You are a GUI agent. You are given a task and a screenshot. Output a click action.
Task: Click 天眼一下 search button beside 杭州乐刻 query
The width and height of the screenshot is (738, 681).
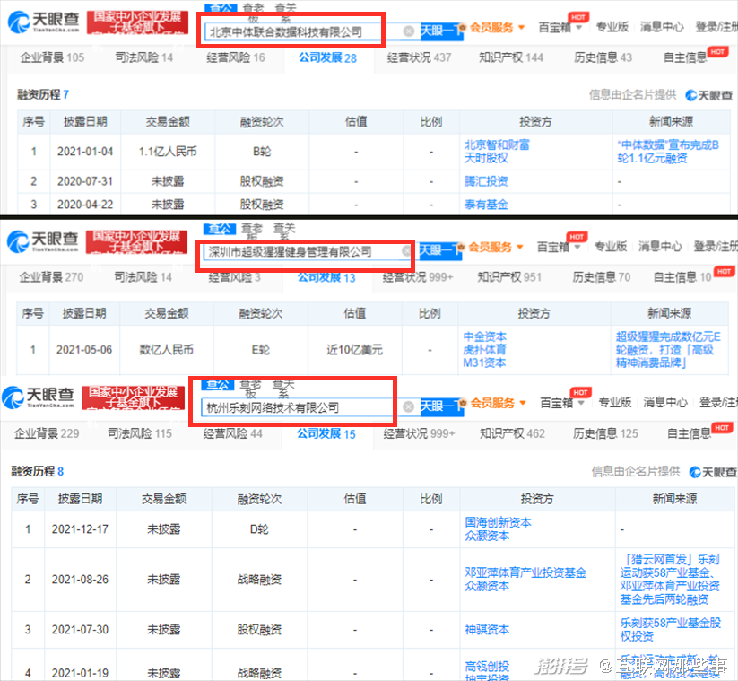pos(441,406)
